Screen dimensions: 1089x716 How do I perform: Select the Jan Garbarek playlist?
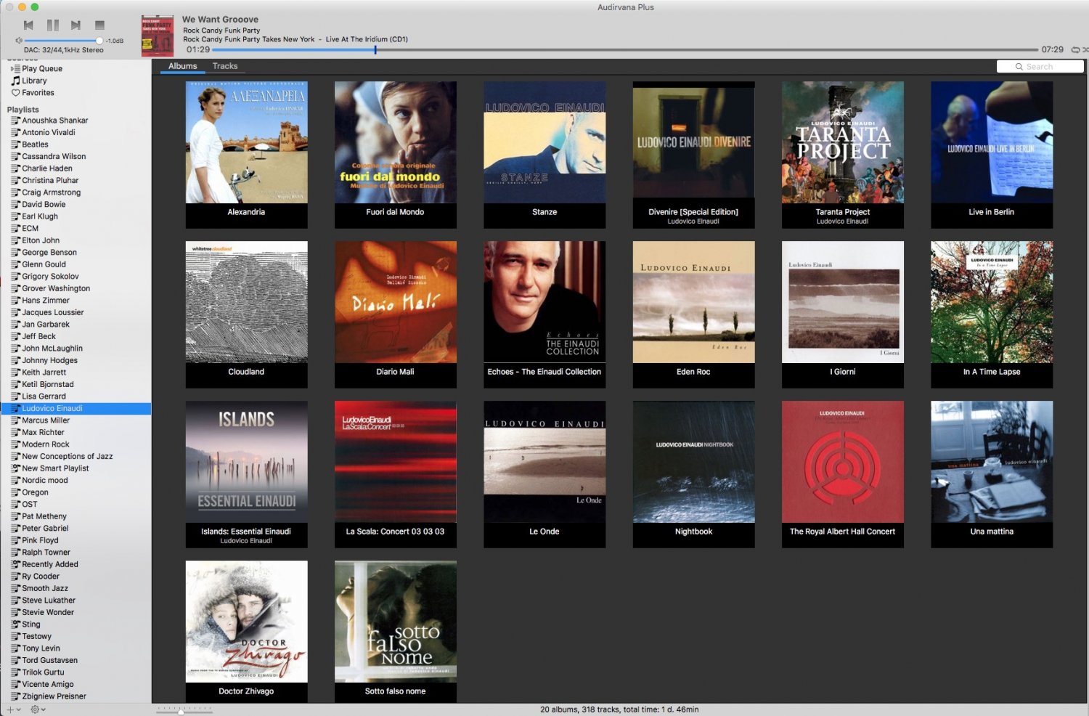point(76,325)
